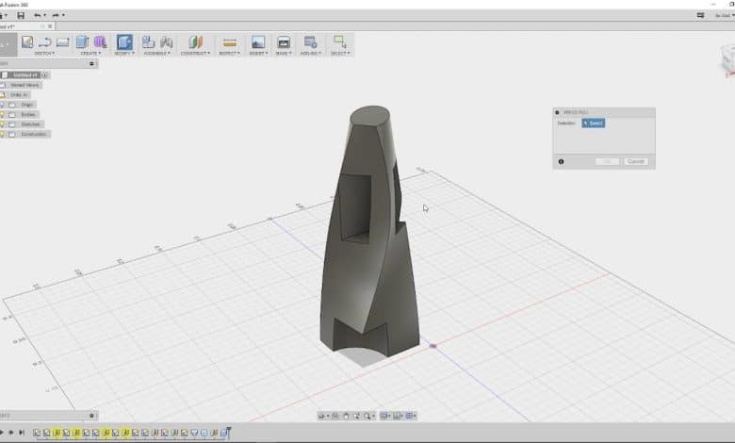Open the ASSEMBLE dropdown menu
The image size is (735, 443).
[x=157, y=54]
